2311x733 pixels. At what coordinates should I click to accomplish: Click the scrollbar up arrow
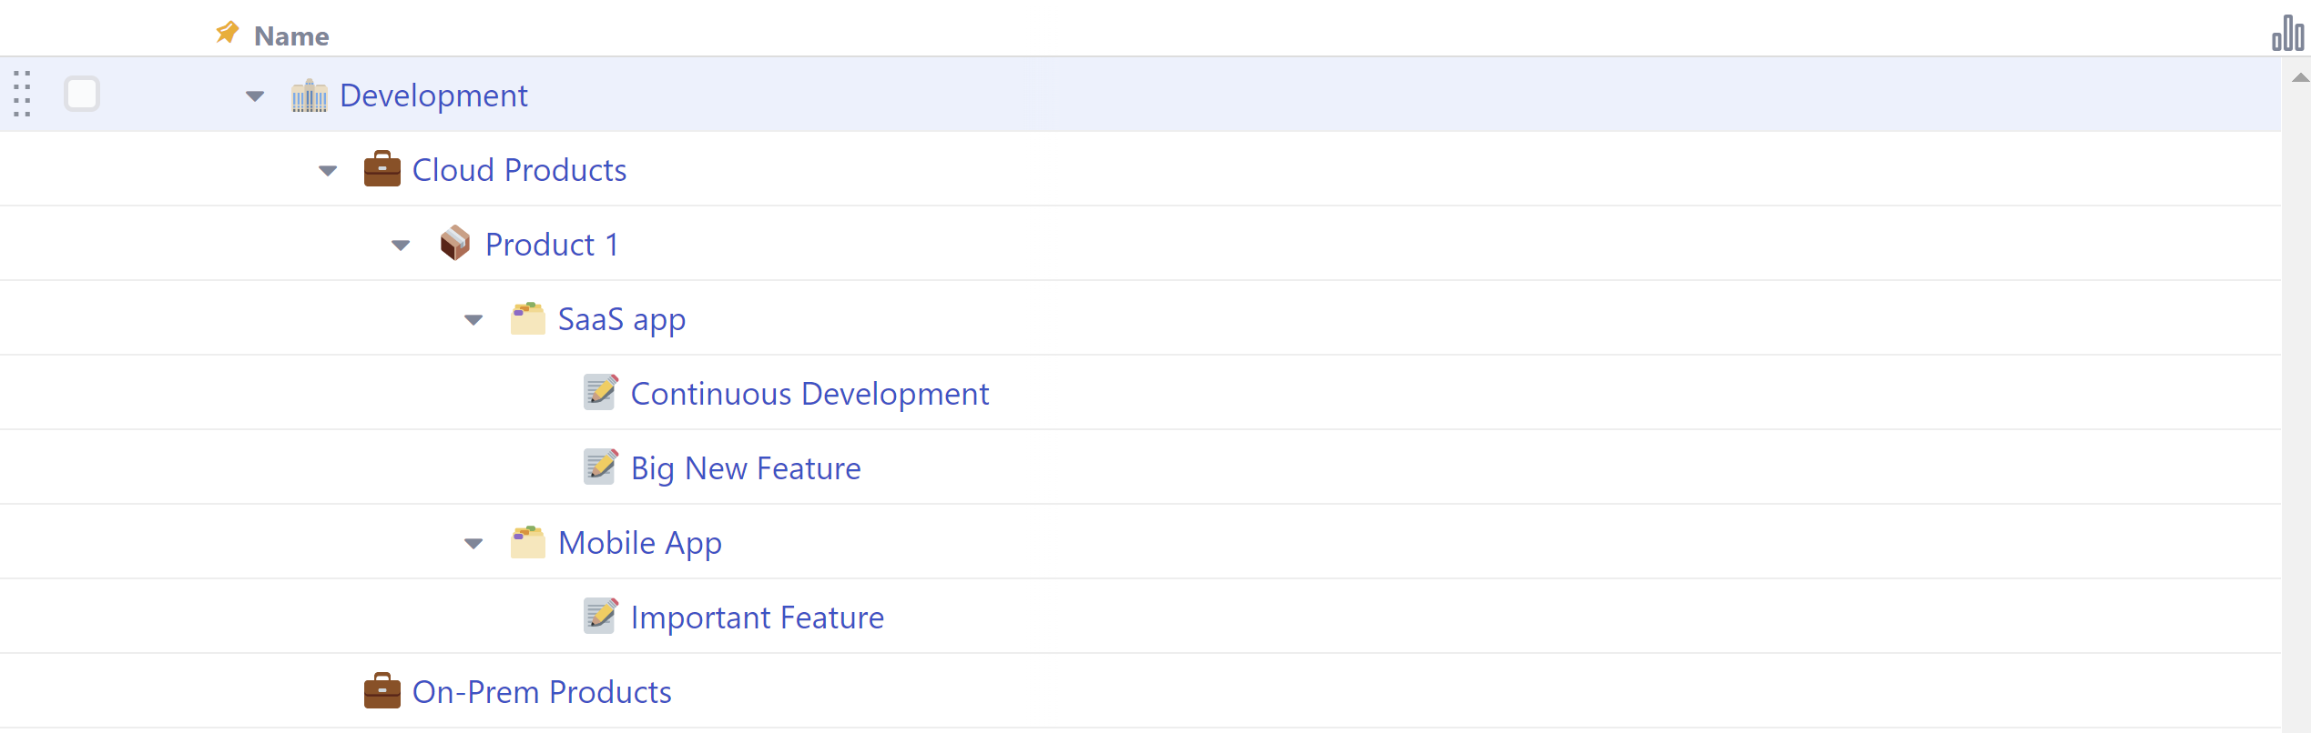[x=2300, y=78]
